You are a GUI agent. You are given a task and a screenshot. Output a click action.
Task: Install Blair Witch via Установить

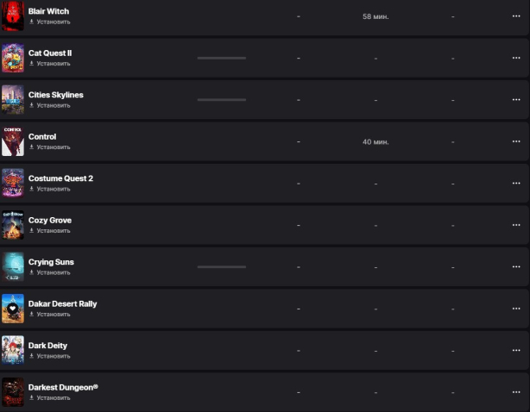(x=50, y=22)
